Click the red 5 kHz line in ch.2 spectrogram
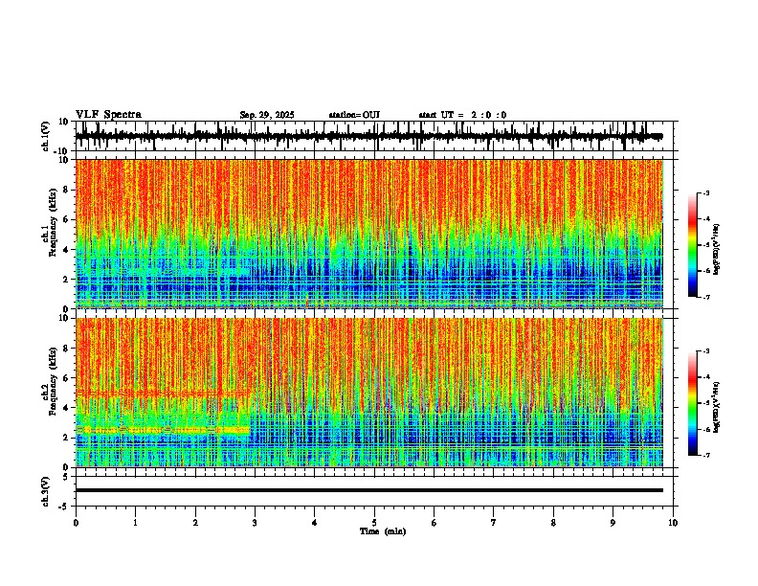This screenshot has height=586, width=758. (x=163, y=394)
